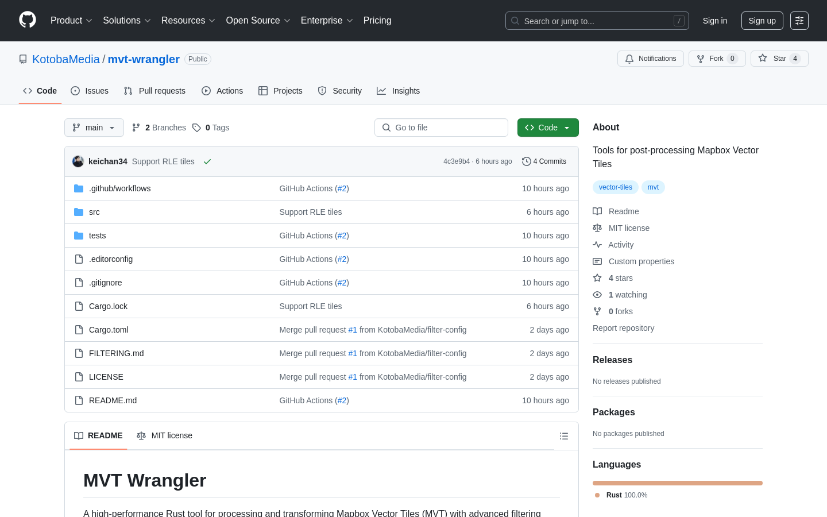Focus the Search or jump to field
827x517 pixels.
[597, 21]
